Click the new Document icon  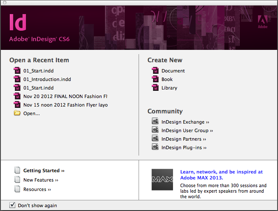155,71
